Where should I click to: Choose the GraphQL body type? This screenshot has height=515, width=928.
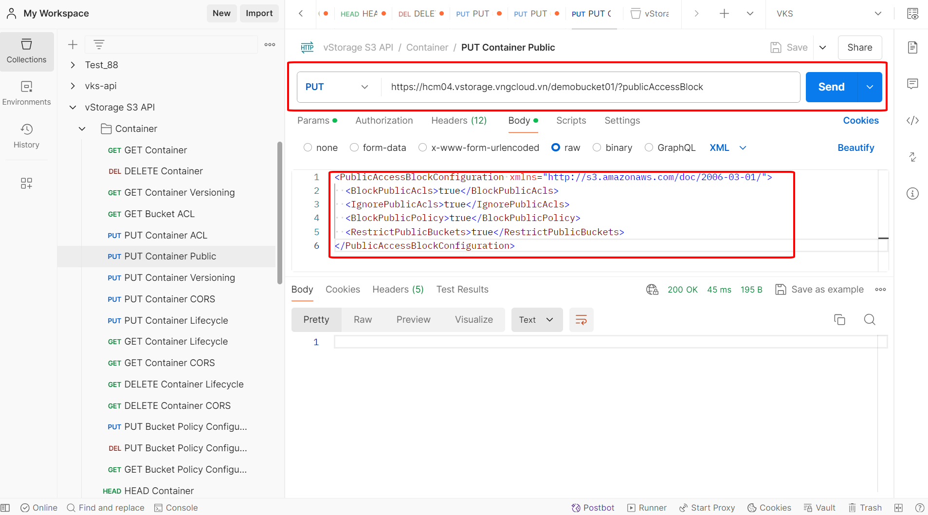coord(649,147)
